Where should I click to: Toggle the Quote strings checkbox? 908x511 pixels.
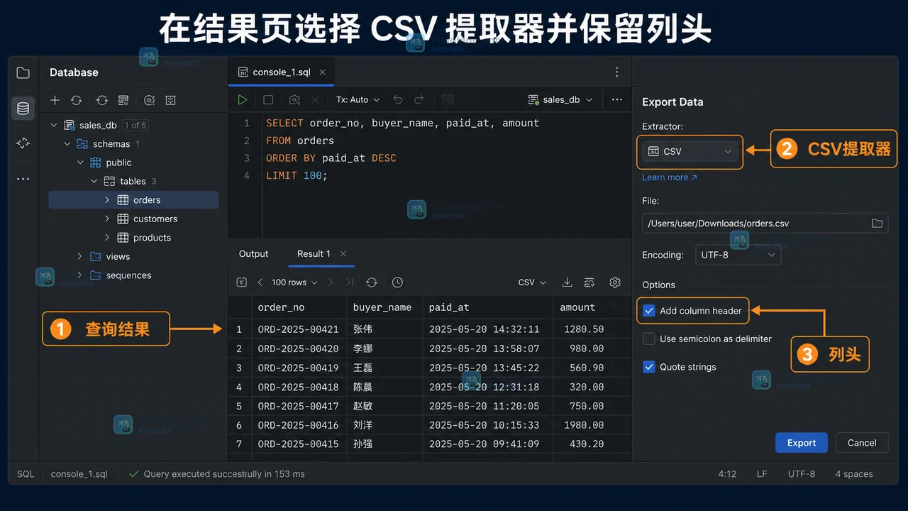coord(649,367)
